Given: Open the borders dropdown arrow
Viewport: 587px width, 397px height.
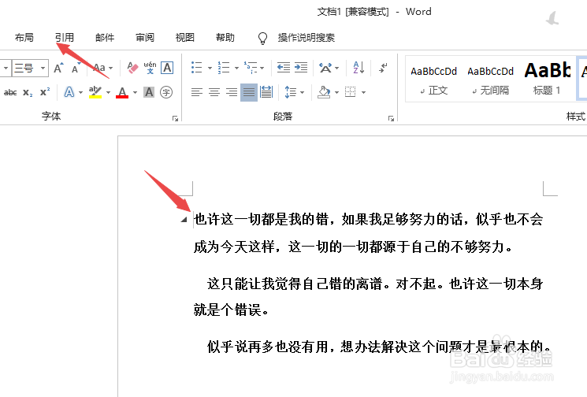Looking at the screenshot, I should tap(363, 92).
